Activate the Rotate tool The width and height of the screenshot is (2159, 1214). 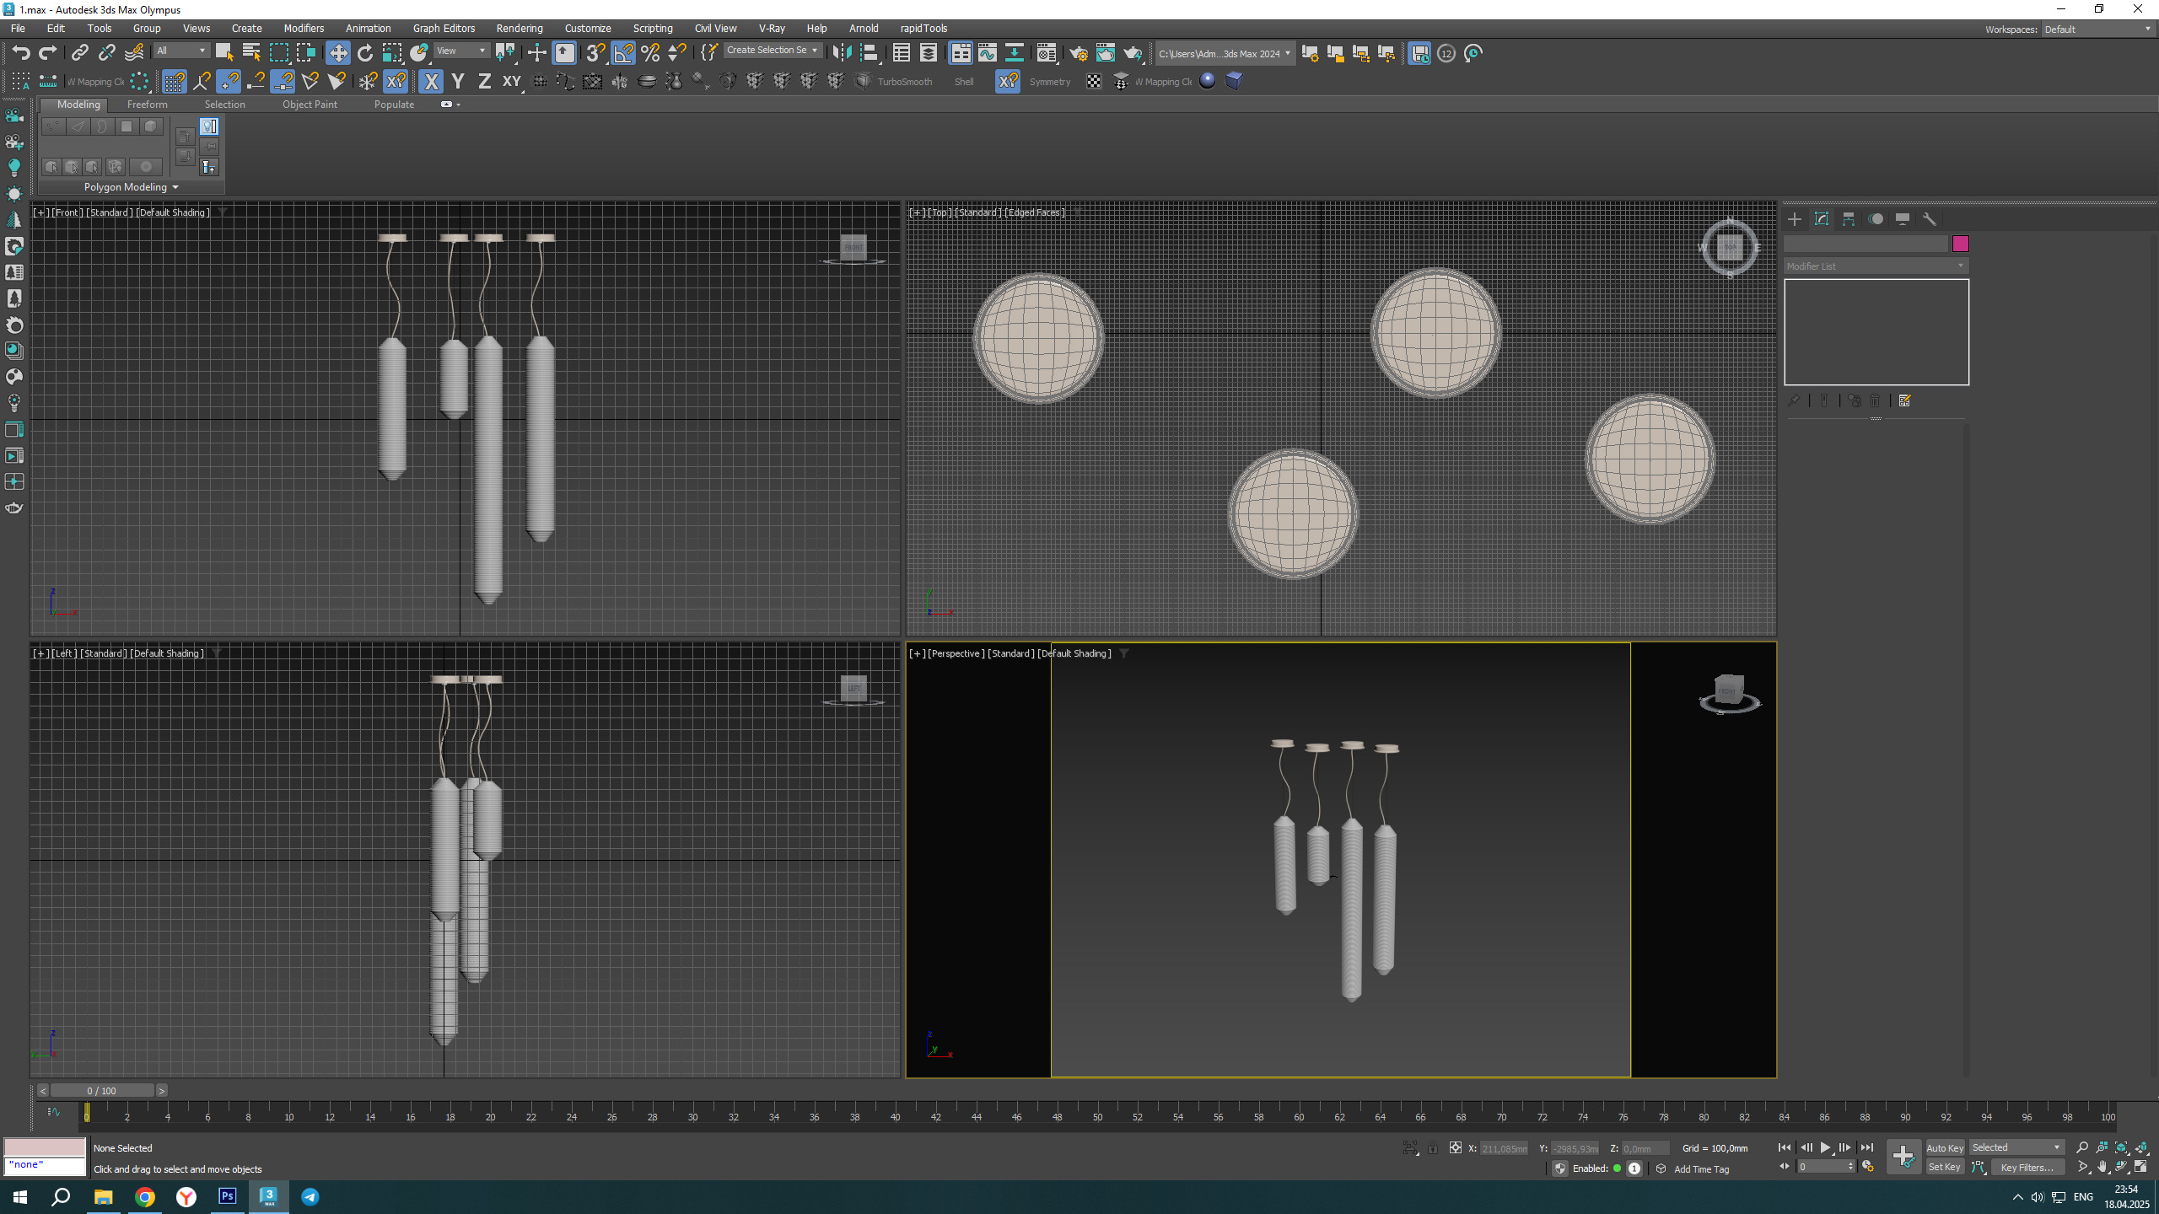coord(364,53)
